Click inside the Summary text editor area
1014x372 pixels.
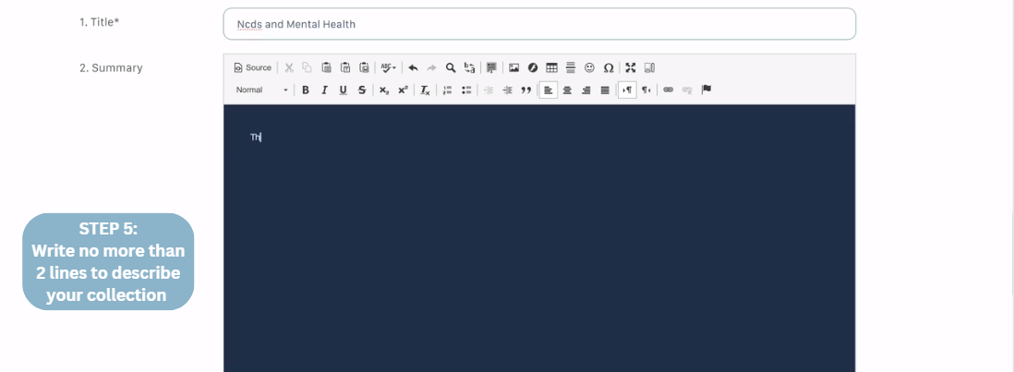539,240
